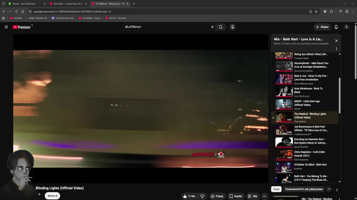Click playlist panel scroll up arrow
The image size is (357, 200).
[x=339, y=54]
